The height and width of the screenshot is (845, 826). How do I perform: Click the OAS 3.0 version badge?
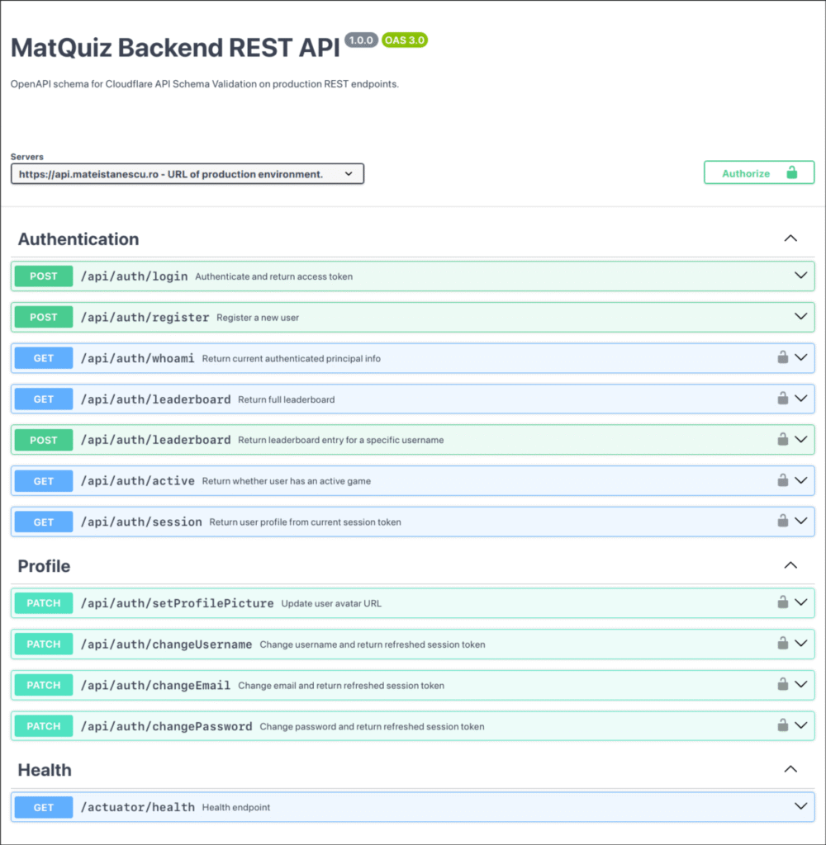(x=405, y=40)
